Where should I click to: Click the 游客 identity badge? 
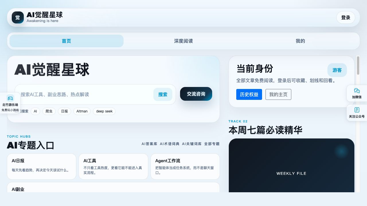[x=337, y=70]
